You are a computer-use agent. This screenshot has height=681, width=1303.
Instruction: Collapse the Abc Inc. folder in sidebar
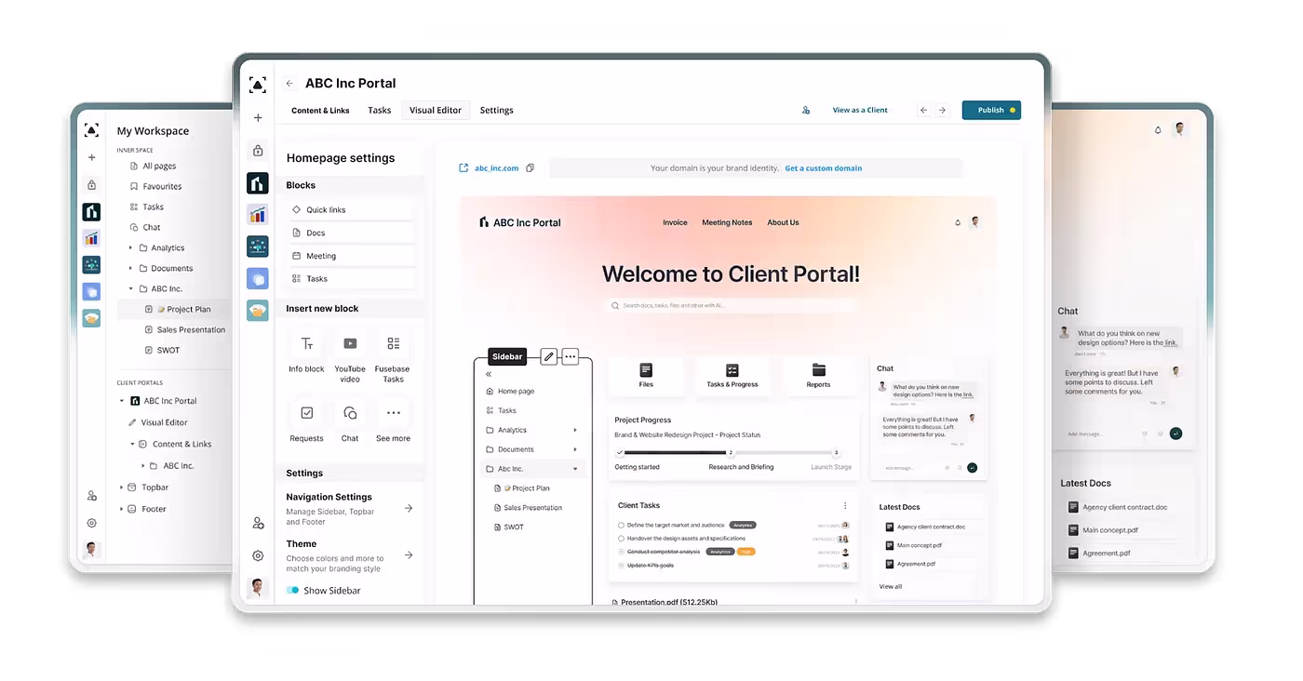pos(575,469)
